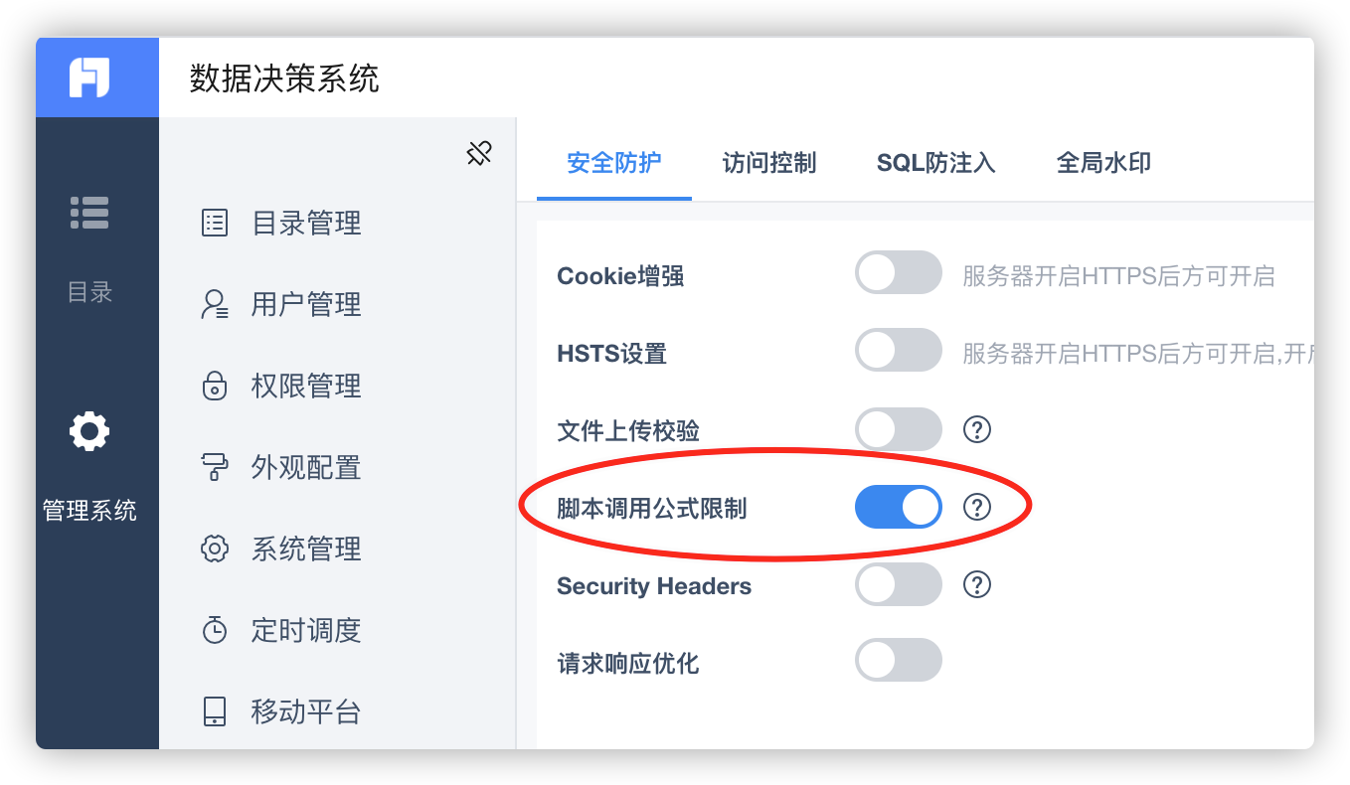Turn off 脚本调用公式限制 toggle
Image resolution: width=1350 pixels, height=785 pixels.
click(899, 507)
